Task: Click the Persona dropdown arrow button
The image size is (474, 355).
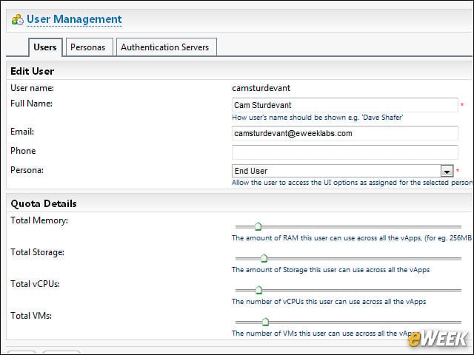Action: click(447, 171)
